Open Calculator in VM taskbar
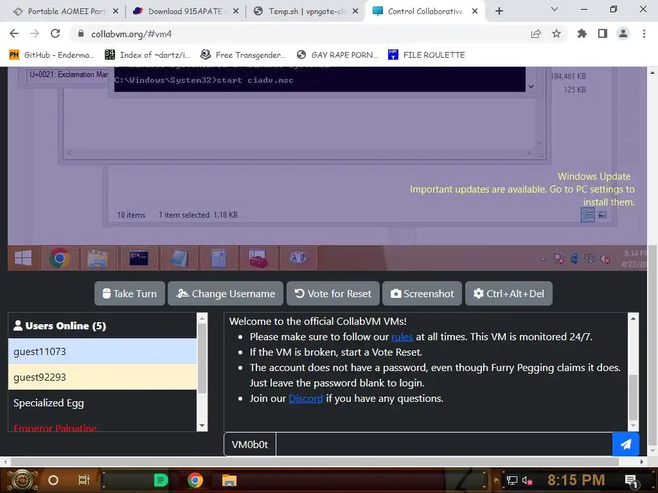The height and width of the screenshot is (493, 658). coord(218,258)
